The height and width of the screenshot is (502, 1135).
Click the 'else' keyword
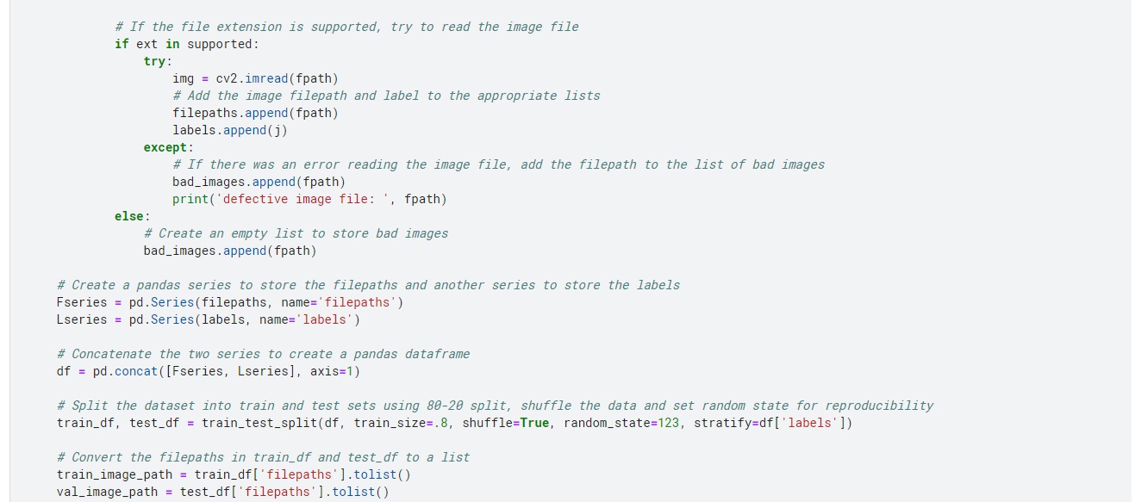pyautogui.click(x=129, y=216)
